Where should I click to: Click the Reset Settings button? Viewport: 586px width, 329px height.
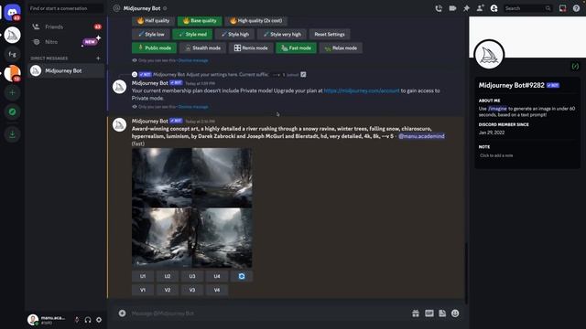(x=330, y=35)
